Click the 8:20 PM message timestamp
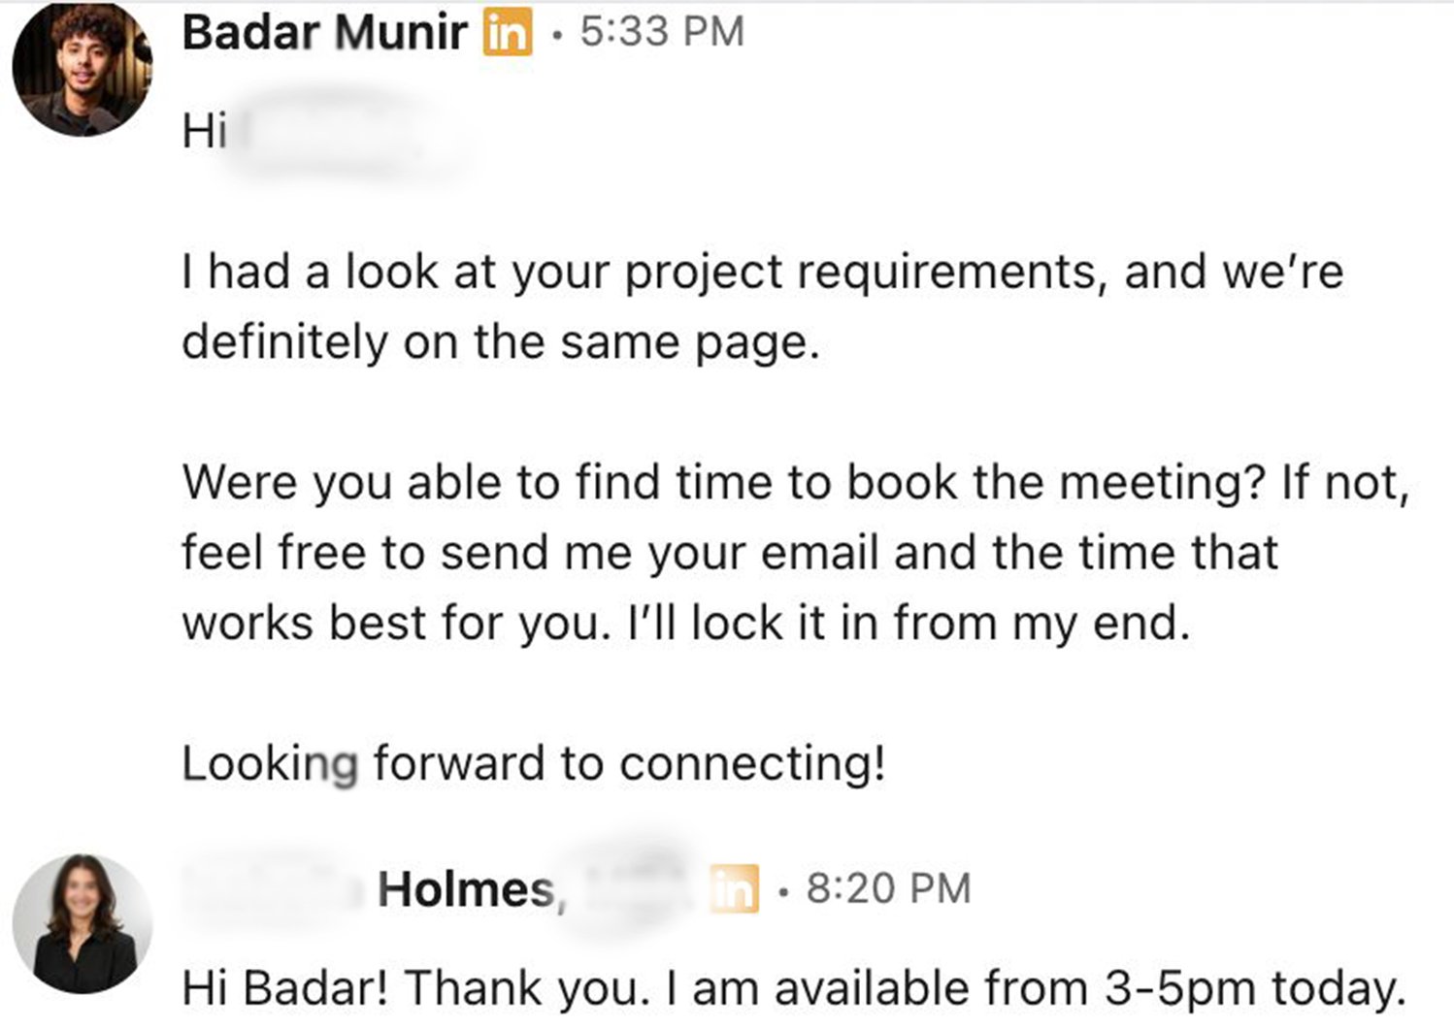Screen dimensions: 1454x1028 888,888
